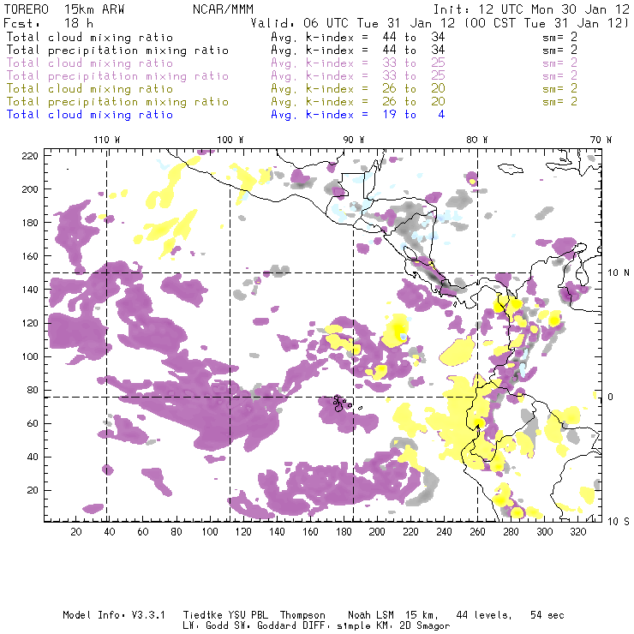Click the x-axis tick label "60"
This screenshot has height=634, width=634.
[143, 532]
